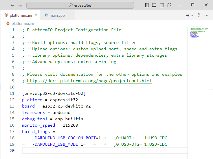213x159 pixels.
Task: Click the 'Library options' comment line
Action: coord(95,55)
